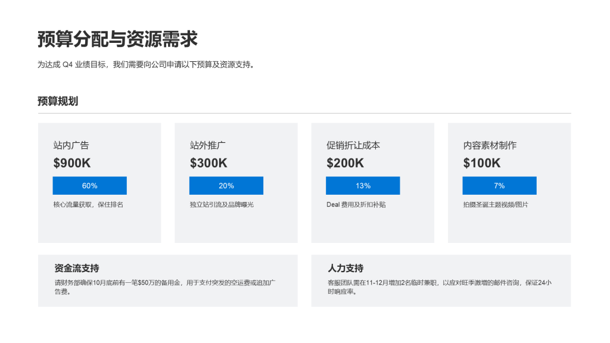
Task: Click the 促销折让成本 card
Action: (372, 182)
